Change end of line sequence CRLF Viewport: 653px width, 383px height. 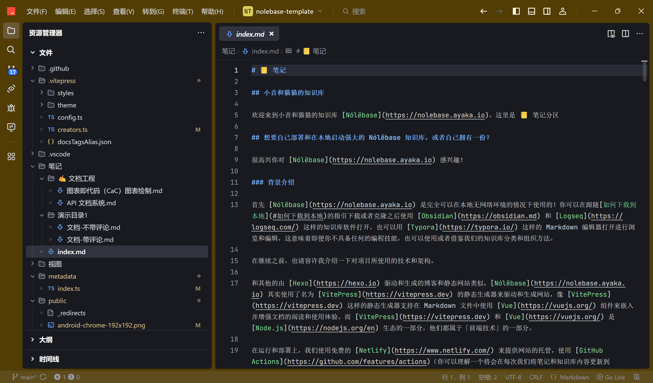pos(536,377)
